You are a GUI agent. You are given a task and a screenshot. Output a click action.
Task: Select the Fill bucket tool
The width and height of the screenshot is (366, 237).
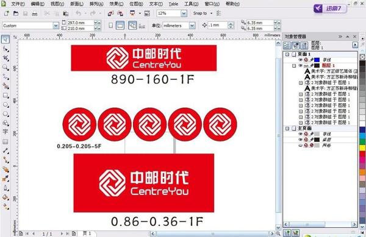pos(5,197)
